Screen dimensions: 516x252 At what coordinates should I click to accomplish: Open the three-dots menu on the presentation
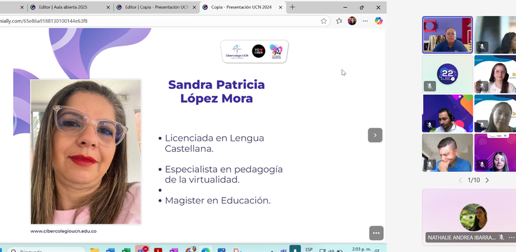[x=376, y=233]
